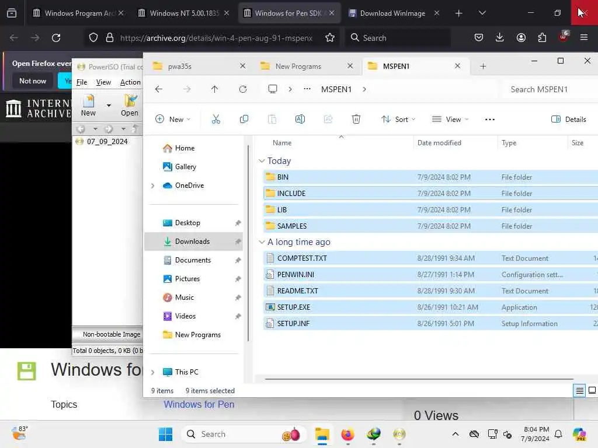Viewport: 598px width, 448px height.
Task: Click the Firefox Search box
Action: tap(397, 38)
